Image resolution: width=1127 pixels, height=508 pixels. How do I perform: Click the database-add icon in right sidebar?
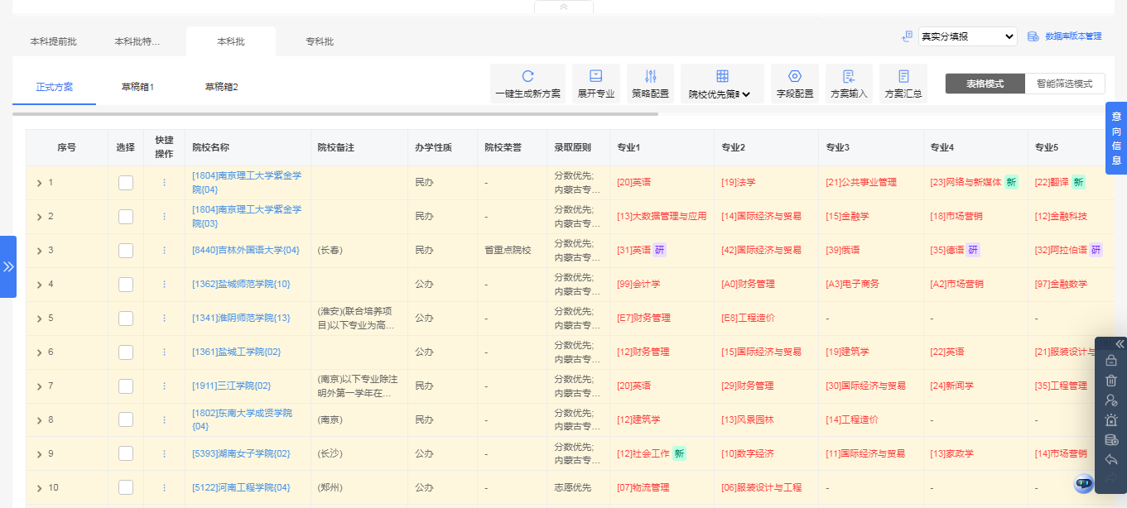[x=1111, y=440]
